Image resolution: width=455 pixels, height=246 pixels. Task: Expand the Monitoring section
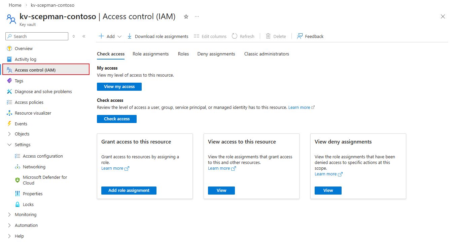(9, 214)
